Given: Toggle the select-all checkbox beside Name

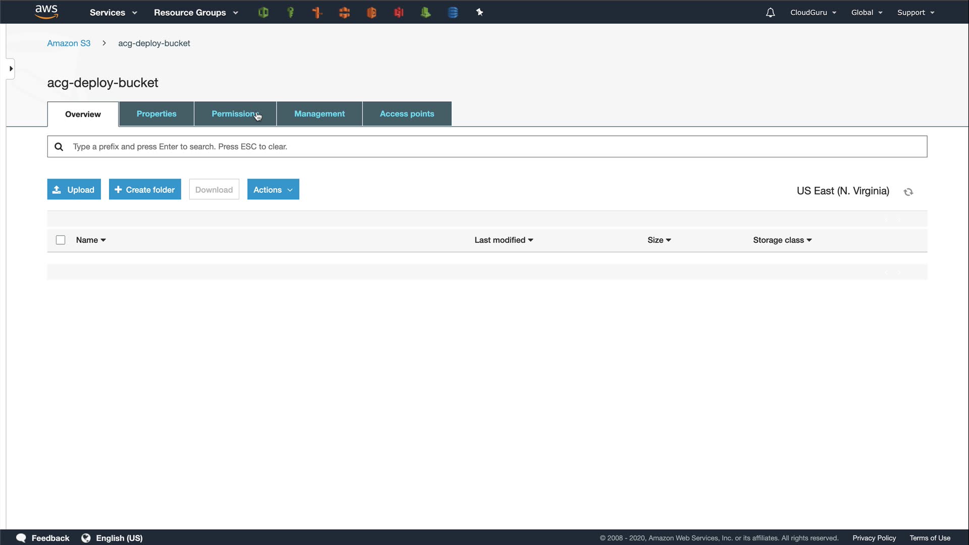Looking at the screenshot, I should [61, 240].
